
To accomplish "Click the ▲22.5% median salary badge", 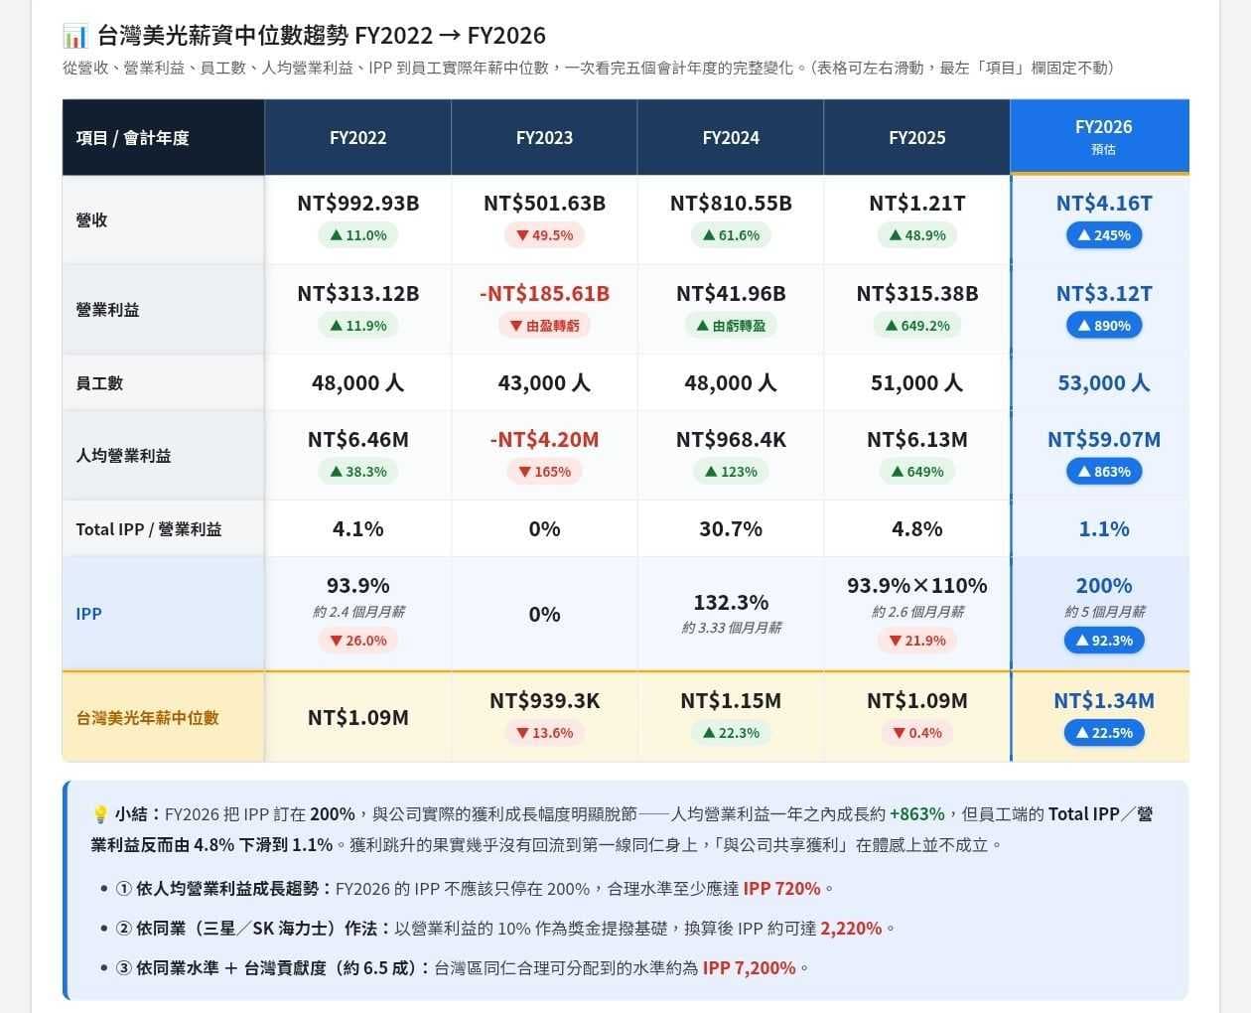I will (1104, 733).
